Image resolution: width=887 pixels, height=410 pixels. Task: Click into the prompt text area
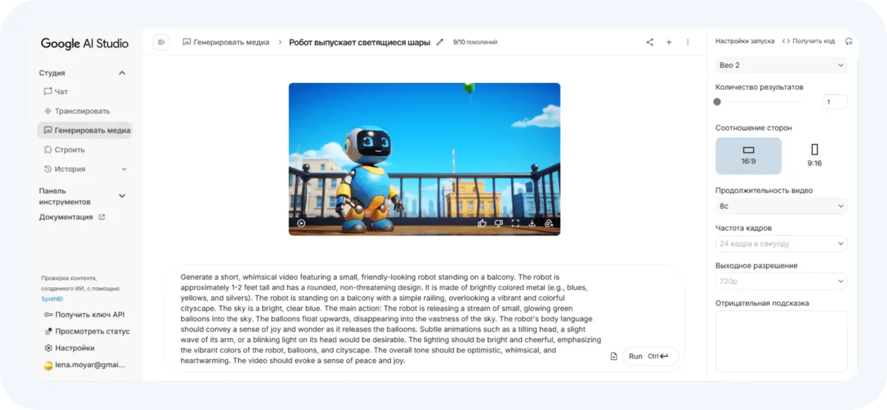pyautogui.click(x=390, y=318)
